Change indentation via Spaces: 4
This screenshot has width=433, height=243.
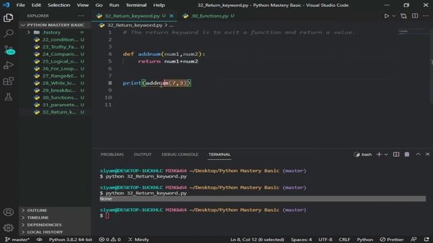pos(301,240)
